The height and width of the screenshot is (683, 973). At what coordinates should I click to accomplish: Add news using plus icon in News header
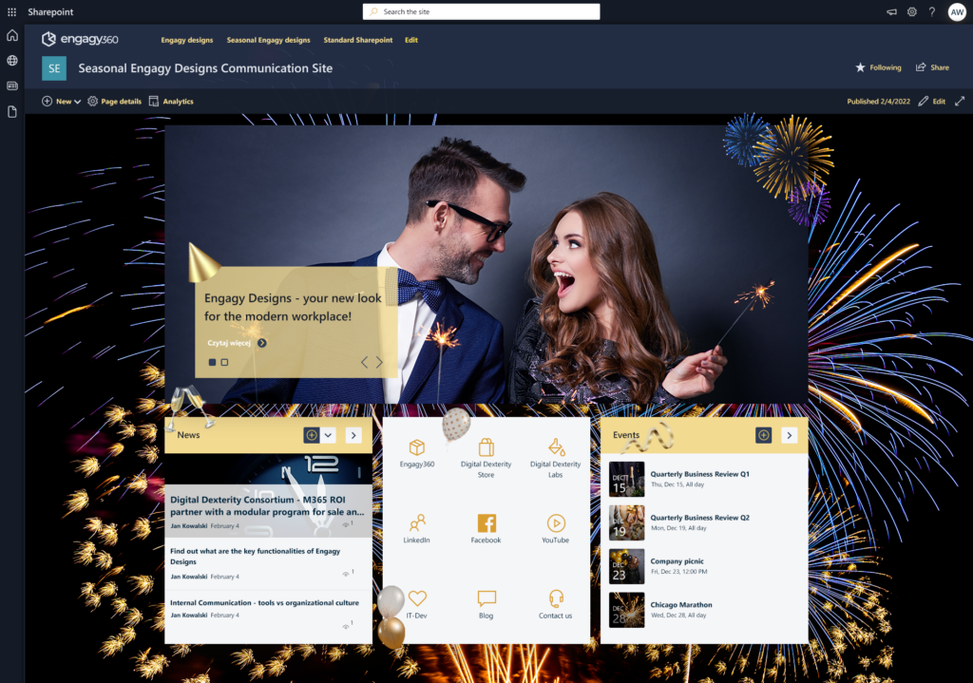312,435
